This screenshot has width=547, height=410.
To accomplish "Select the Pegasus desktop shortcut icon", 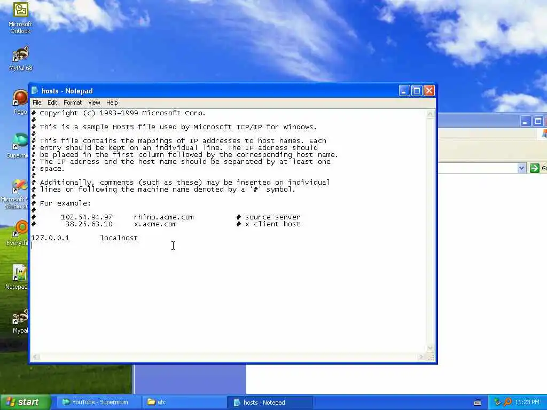I will pos(20,102).
